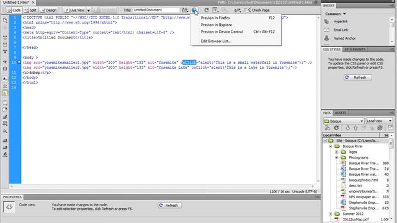Viewport: 397px width, 223px height.
Task: Click the Wrap Tag coding toolbar icon
Action: (5, 117)
